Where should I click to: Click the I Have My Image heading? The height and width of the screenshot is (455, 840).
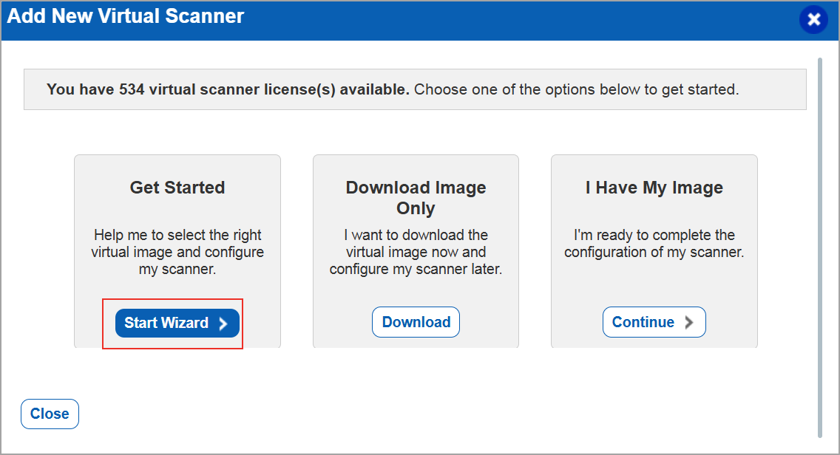[x=654, y=188]
